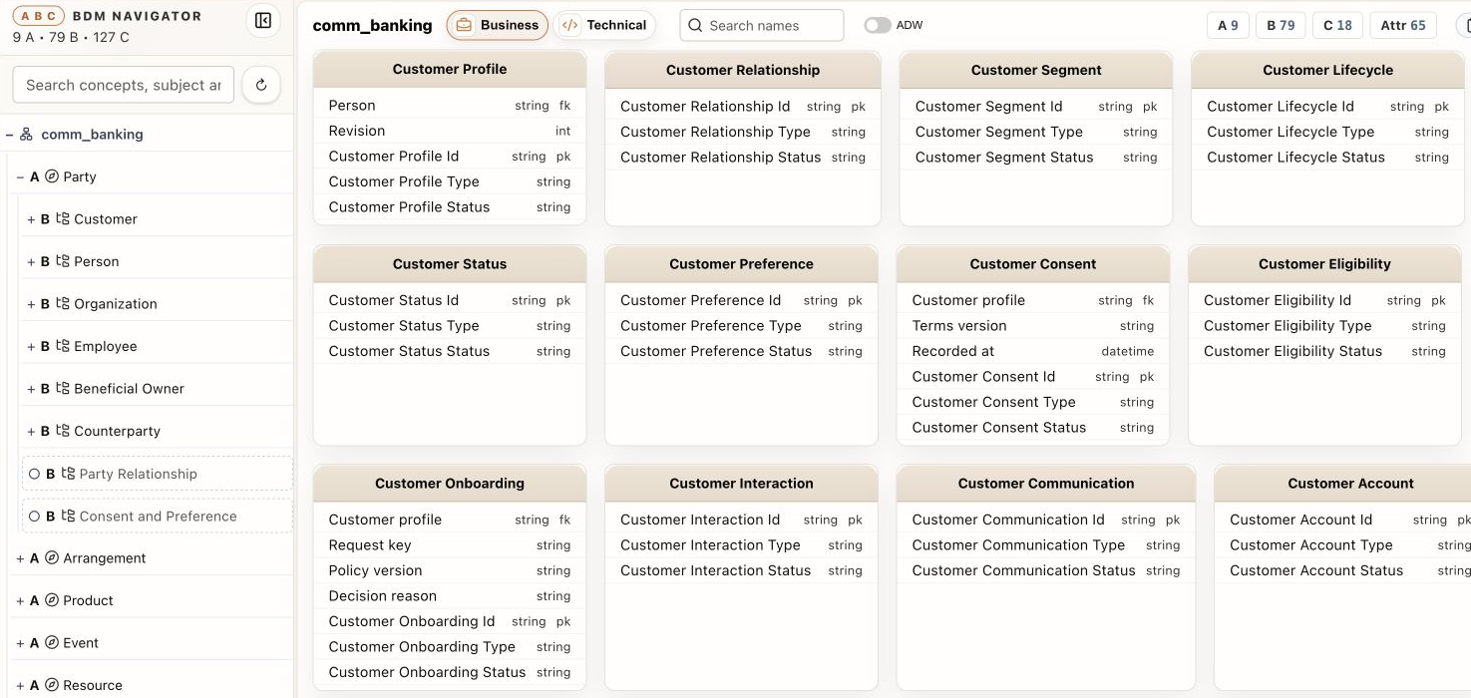Collapse the navigator sidebar panel icon
The width and height of the screenshot is (1471, 698).
pyautogui.click(x=263, y=21)
